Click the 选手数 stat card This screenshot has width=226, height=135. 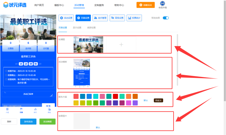coord(28,46)
